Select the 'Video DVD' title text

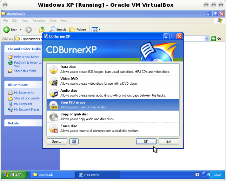point(69,79)
